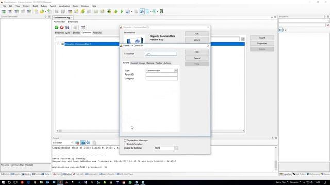Screen dimensions: 330x185
Task: Click the first icon in main toolbar
Action: point(4,11)
